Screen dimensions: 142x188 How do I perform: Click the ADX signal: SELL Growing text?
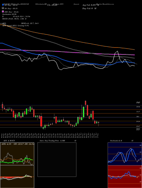click(16, 26)
